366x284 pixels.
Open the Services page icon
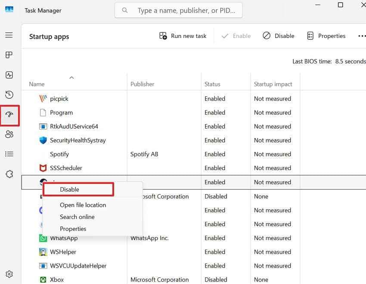[x=9, y=174]
